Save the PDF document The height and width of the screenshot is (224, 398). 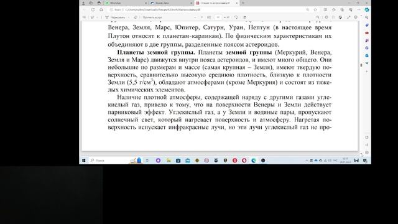point(333,17)
